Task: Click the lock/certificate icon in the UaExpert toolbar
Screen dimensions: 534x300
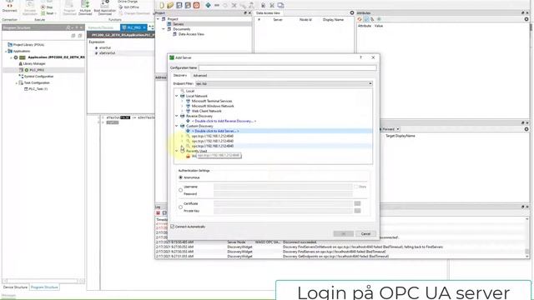Action: click(263, 5)
